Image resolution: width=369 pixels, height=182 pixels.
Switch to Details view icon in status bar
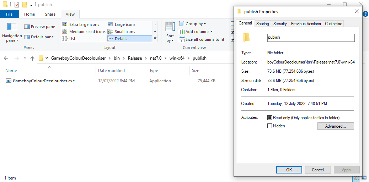(356, 179)
